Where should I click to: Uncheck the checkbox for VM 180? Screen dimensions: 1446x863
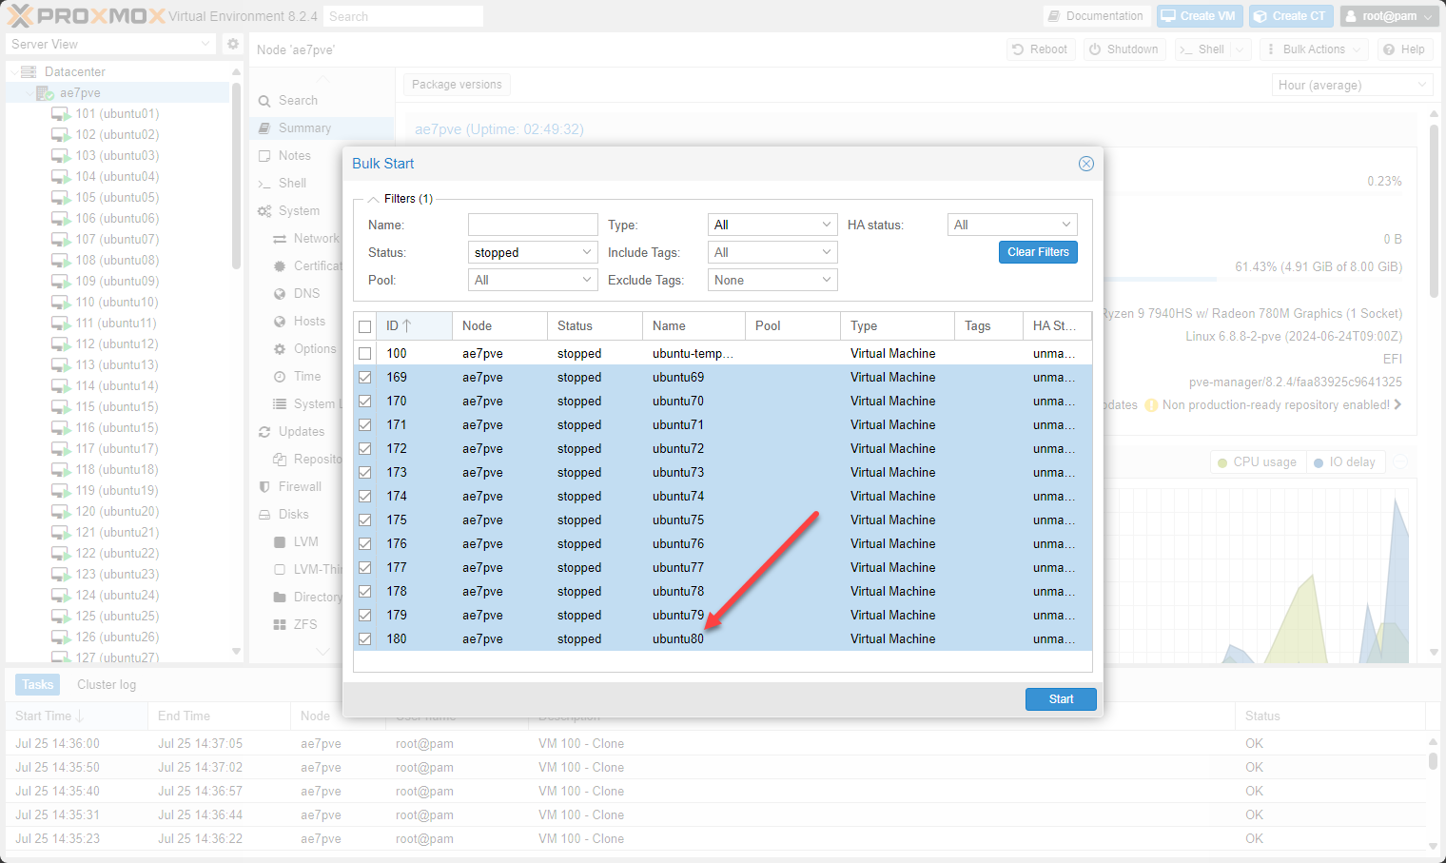(364, 639)
